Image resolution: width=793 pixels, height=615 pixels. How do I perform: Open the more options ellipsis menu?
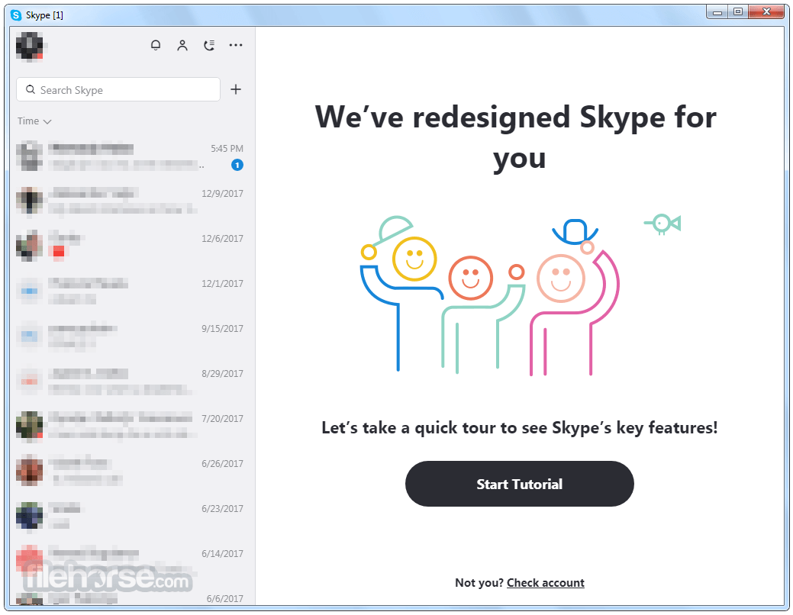click(x=236, y=46)
